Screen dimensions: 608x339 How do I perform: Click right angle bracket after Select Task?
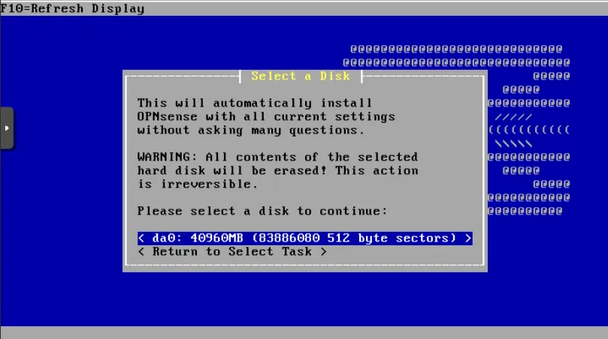point(323,251)
